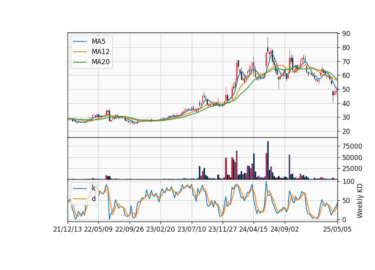Click the k legend label

click(x=93, y=188)
